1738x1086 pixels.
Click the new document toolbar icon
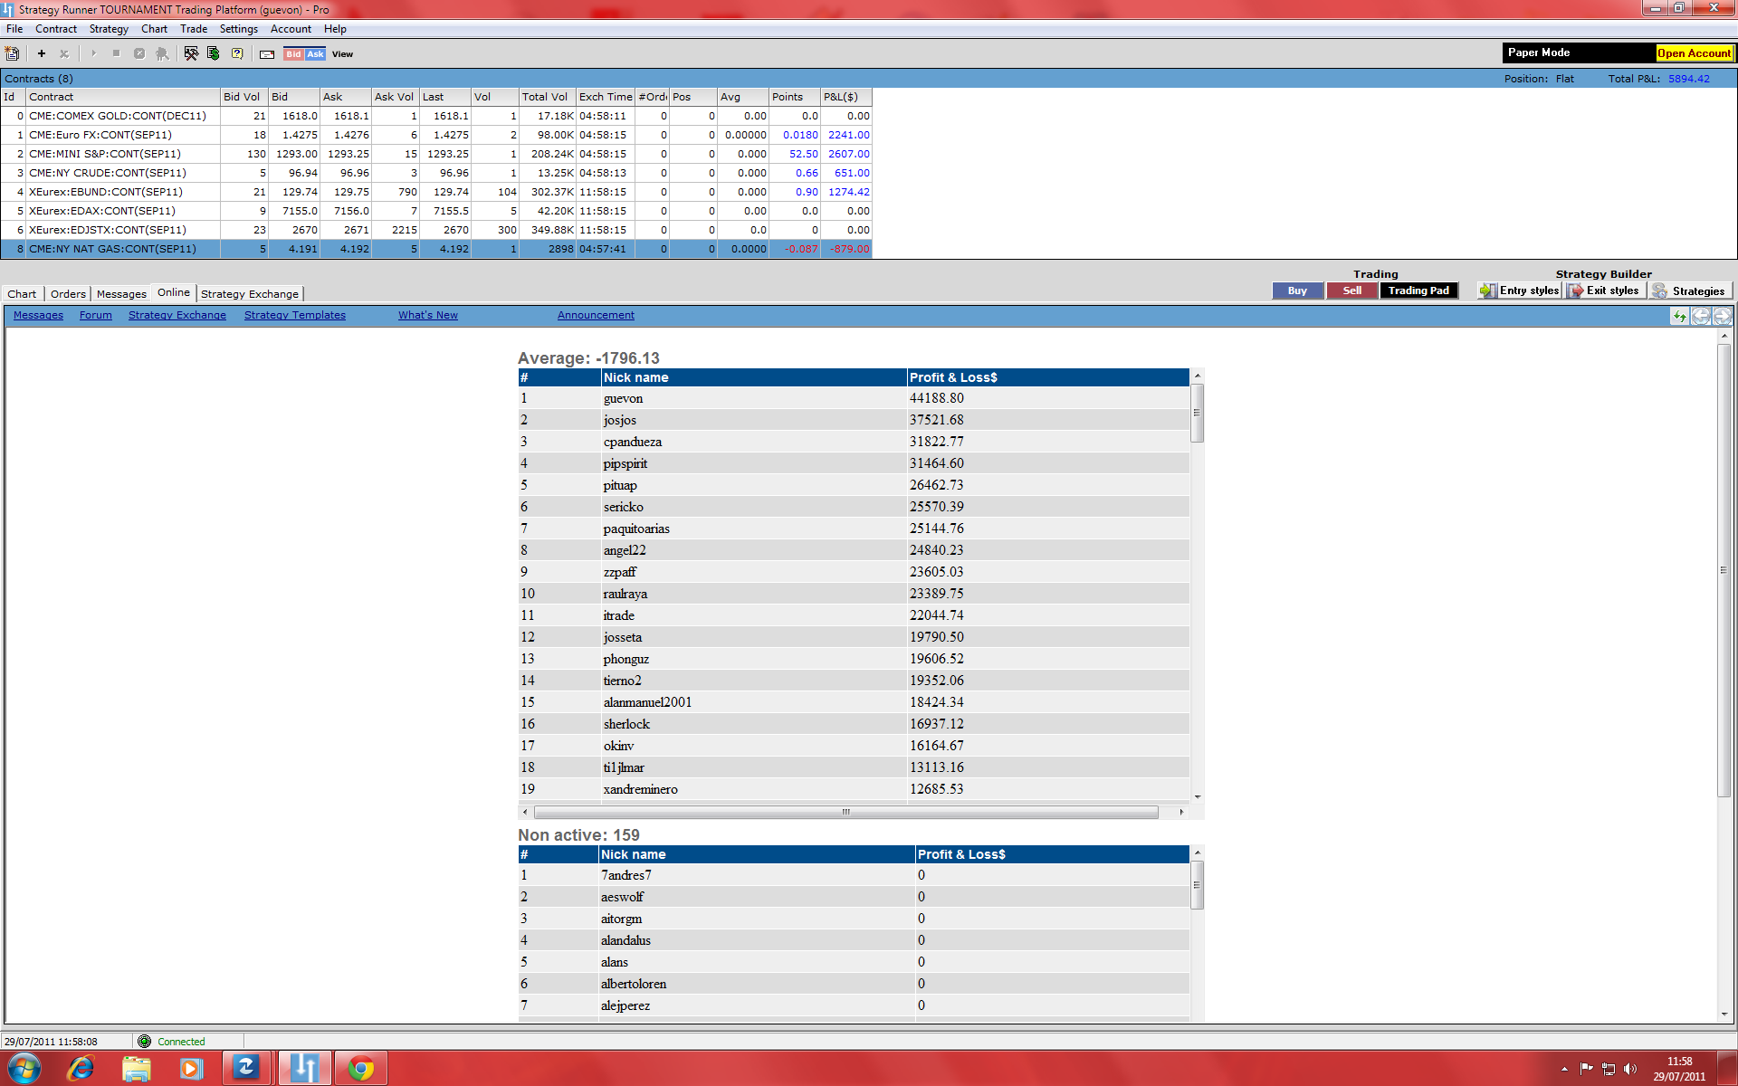click(x=13, y=54)
